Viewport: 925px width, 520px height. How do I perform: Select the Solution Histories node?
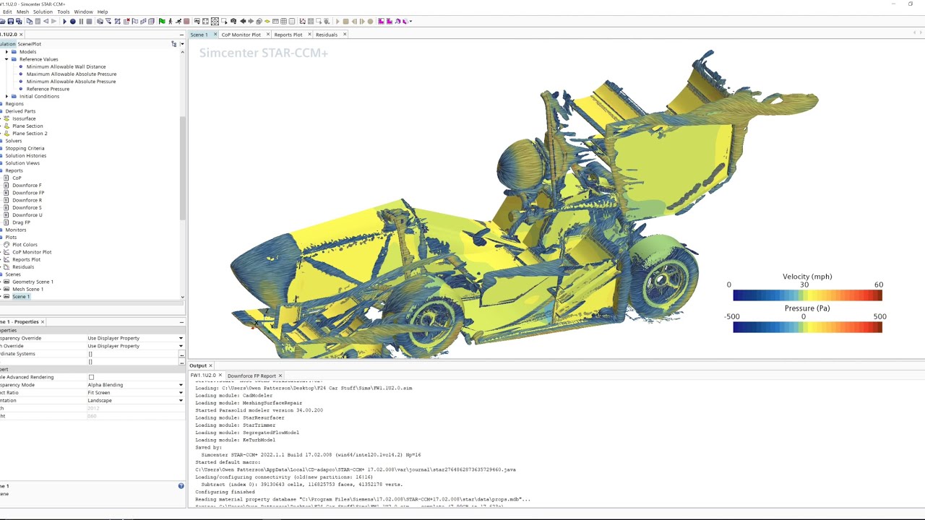point(25,155)
